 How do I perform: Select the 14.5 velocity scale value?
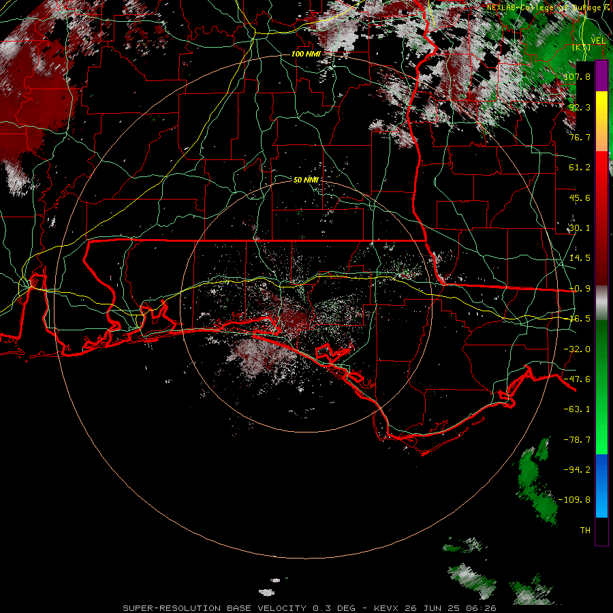(580, 258)
